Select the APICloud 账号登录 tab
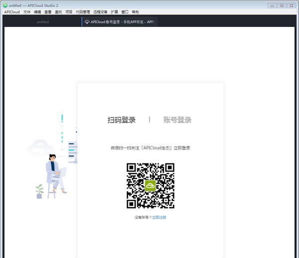Image resolution: width=299 pixels, height=258 pixels. (120, 22)
